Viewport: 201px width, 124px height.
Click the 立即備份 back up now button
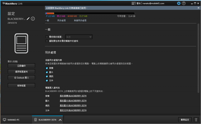pos(21,66)
